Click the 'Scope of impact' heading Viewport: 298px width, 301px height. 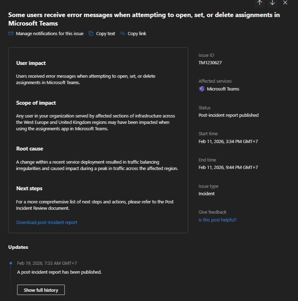pos(36,103)
